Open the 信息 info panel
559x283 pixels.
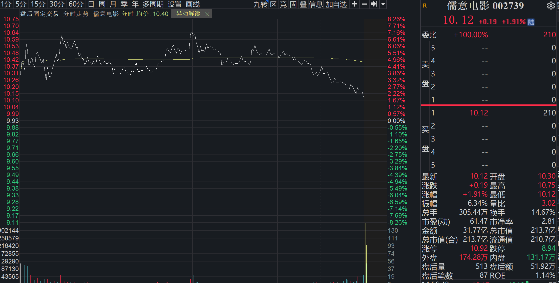pos(316,4)
